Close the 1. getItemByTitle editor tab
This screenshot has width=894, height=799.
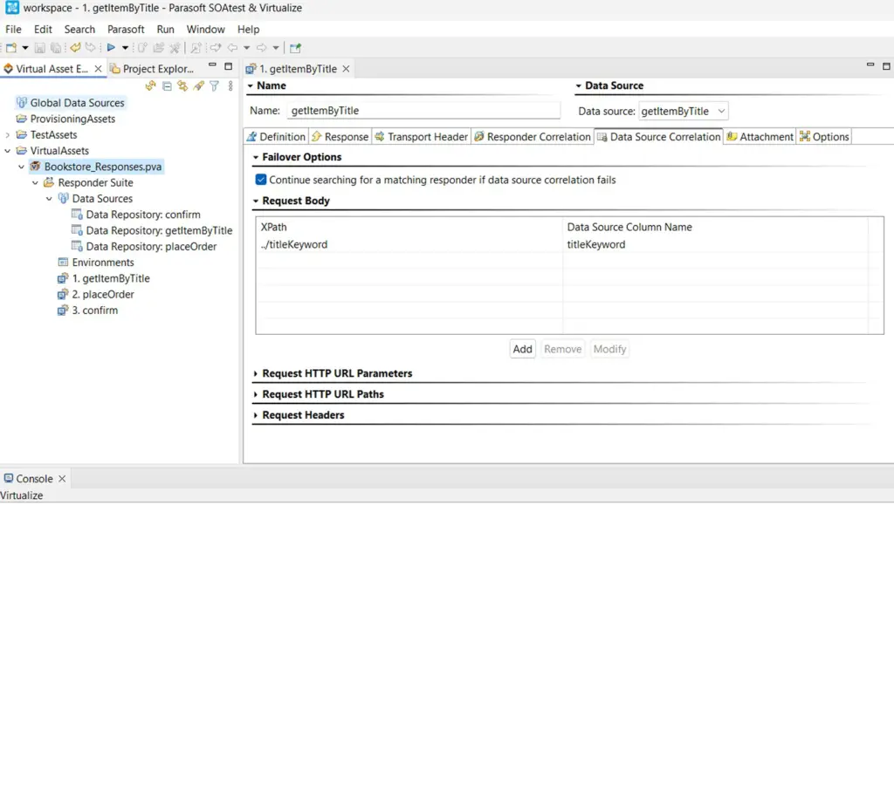tap(346, 69)
